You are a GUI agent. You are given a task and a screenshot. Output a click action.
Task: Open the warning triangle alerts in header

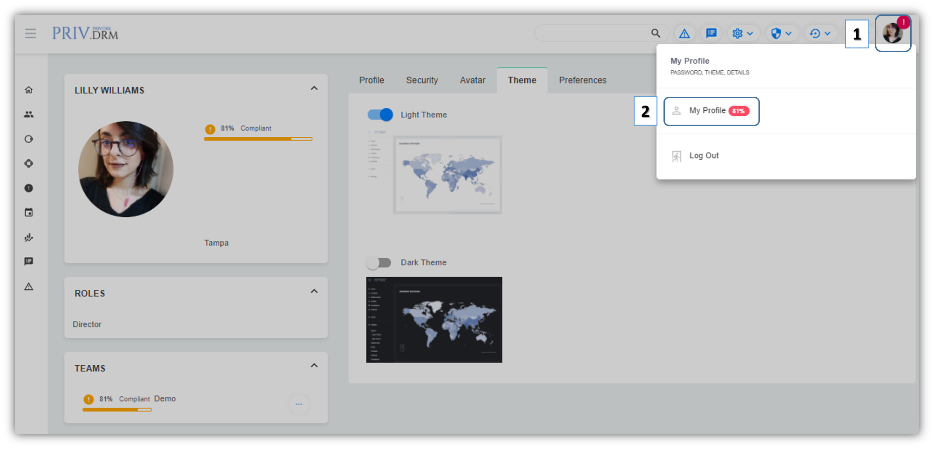684,34
